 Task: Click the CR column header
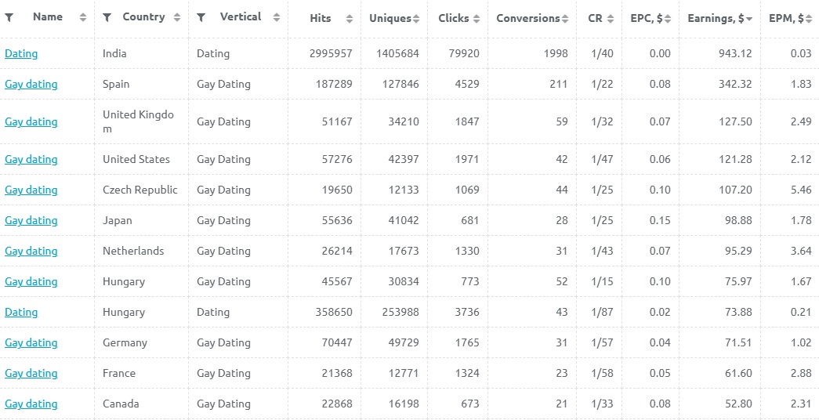coord(595,18)
